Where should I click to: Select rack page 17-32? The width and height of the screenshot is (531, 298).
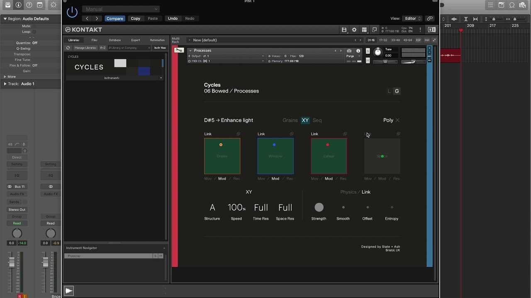[x=383, y=40]
